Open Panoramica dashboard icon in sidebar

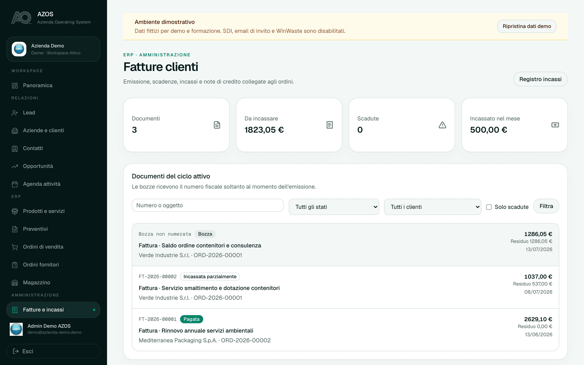(x=15, y=85)
